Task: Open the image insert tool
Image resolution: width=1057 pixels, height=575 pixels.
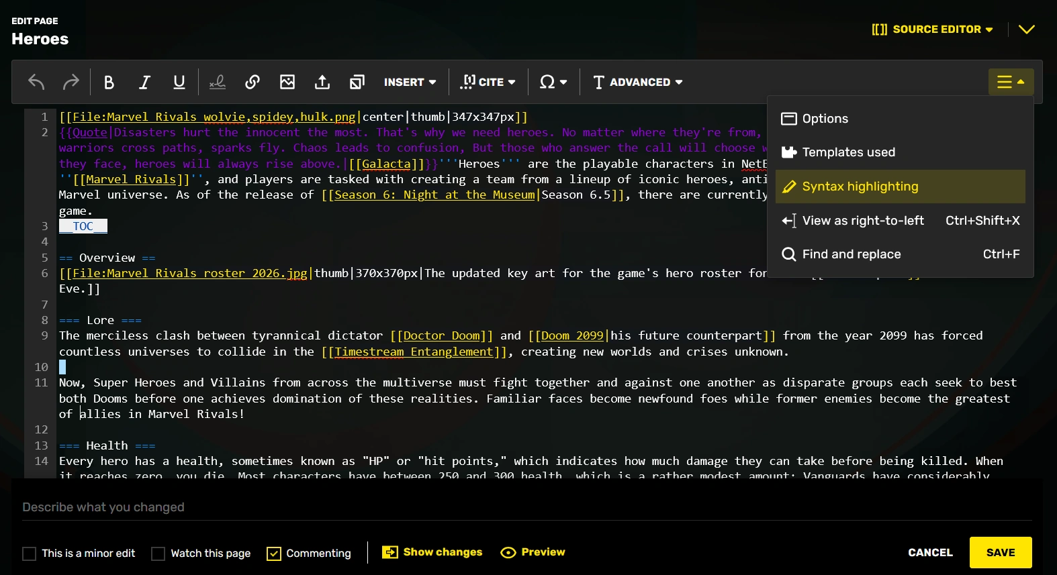Action: coord(287,82)
